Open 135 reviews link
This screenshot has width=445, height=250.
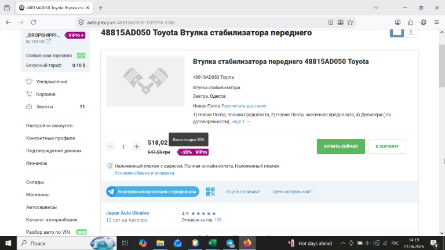pyautogui.click(x=218, y=220)
